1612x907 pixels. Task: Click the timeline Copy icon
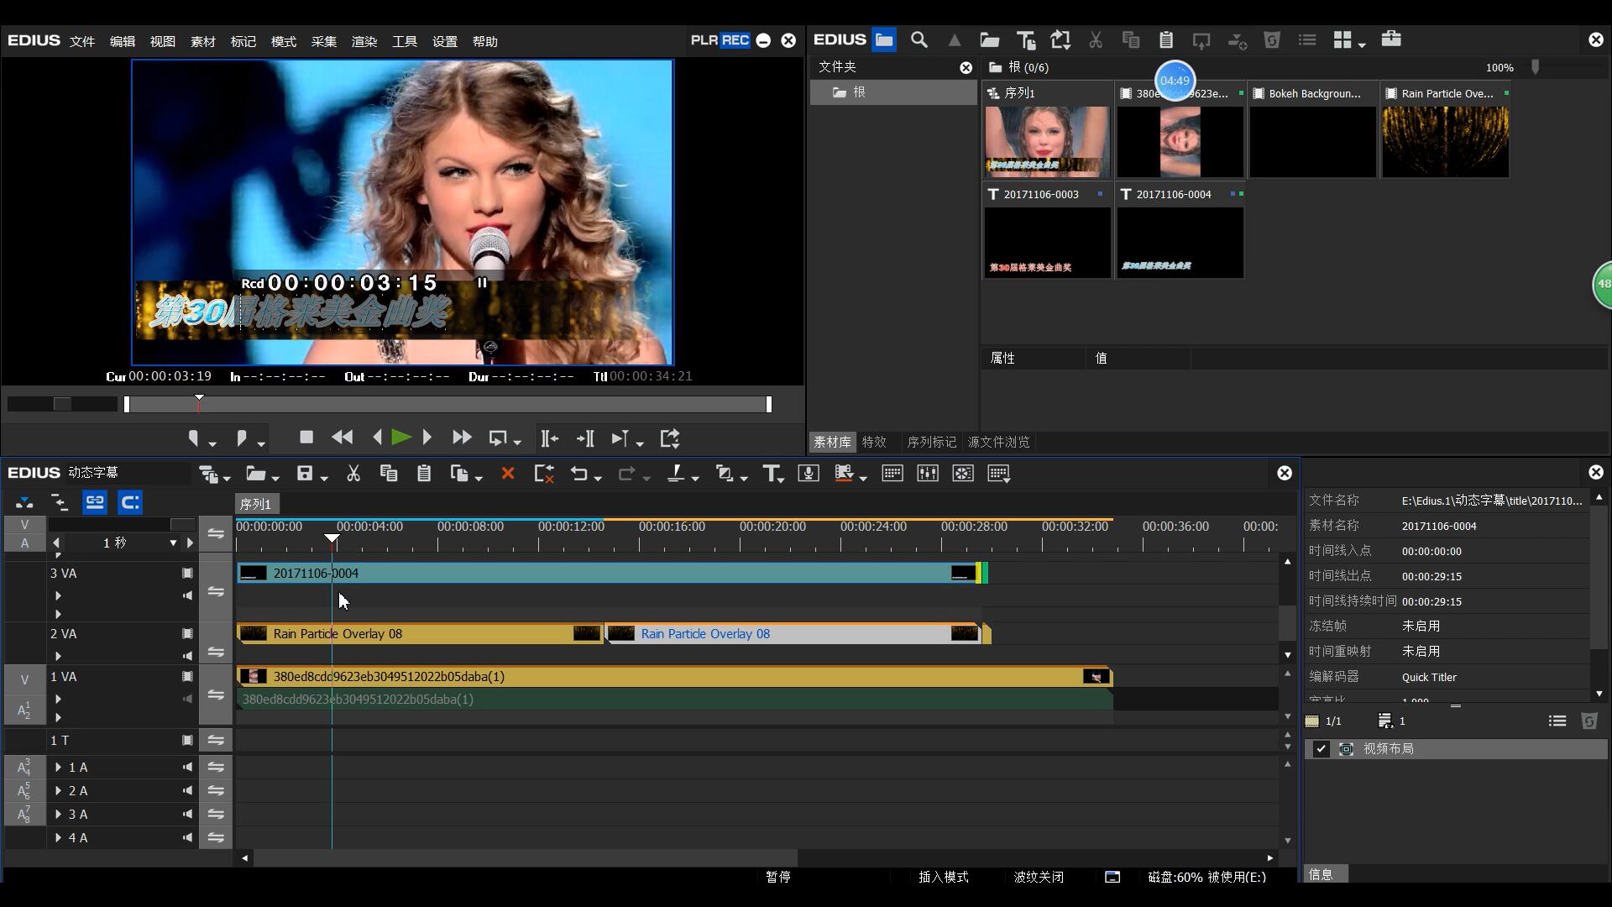[389, 474]
